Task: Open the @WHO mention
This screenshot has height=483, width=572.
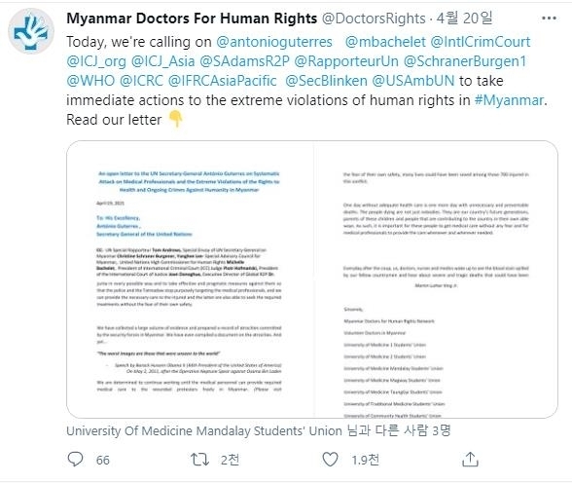Action: [x=90, y=81]
